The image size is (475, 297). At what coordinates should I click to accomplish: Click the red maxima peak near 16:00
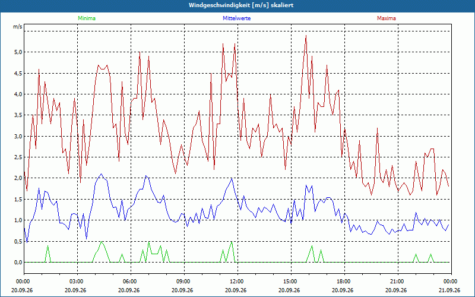click(x=306, y=36)
